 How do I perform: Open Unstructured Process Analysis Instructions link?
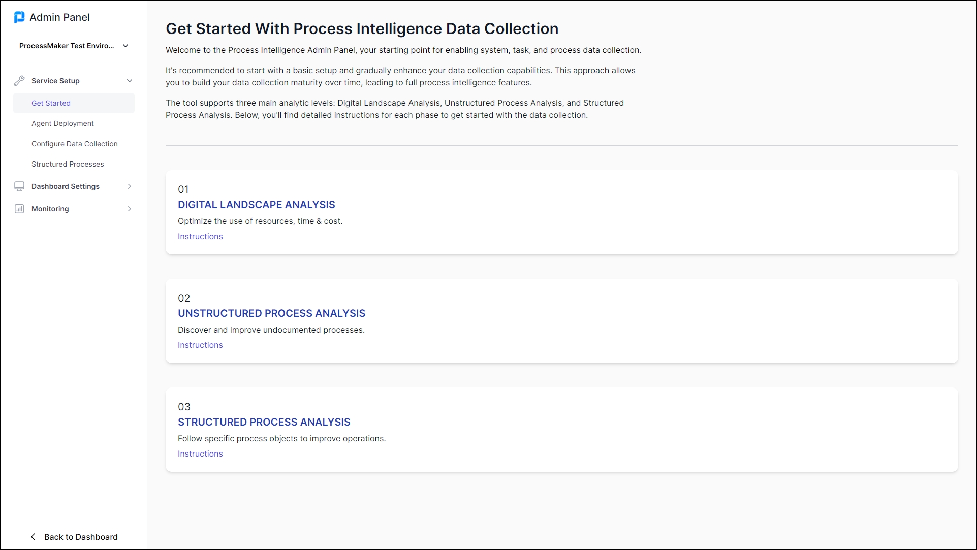tap(200, 345)
